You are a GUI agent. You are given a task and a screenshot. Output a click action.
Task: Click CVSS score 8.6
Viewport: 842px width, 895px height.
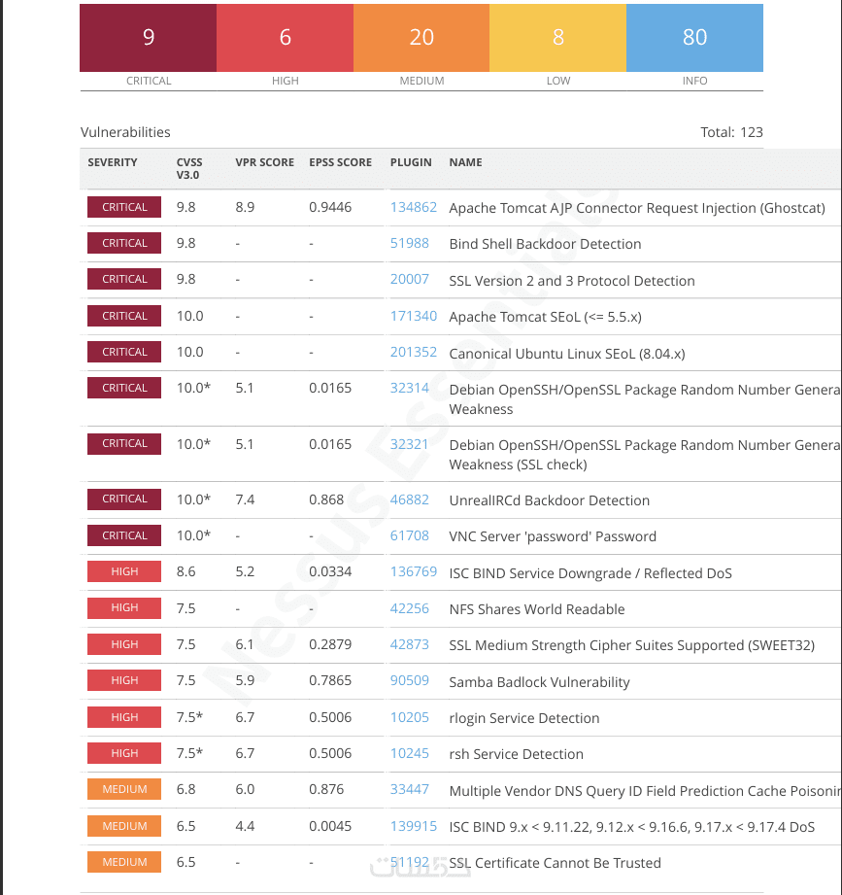[x=185, y=571]
